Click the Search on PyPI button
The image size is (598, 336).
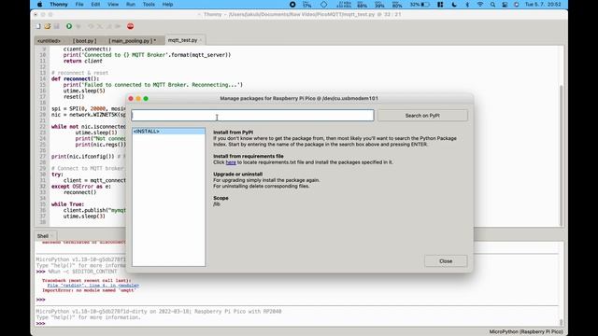pos(422,116)
